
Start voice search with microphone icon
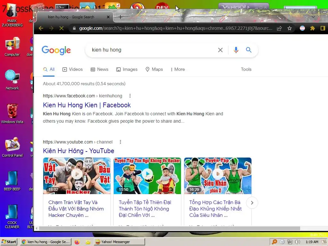coord(236,50)
